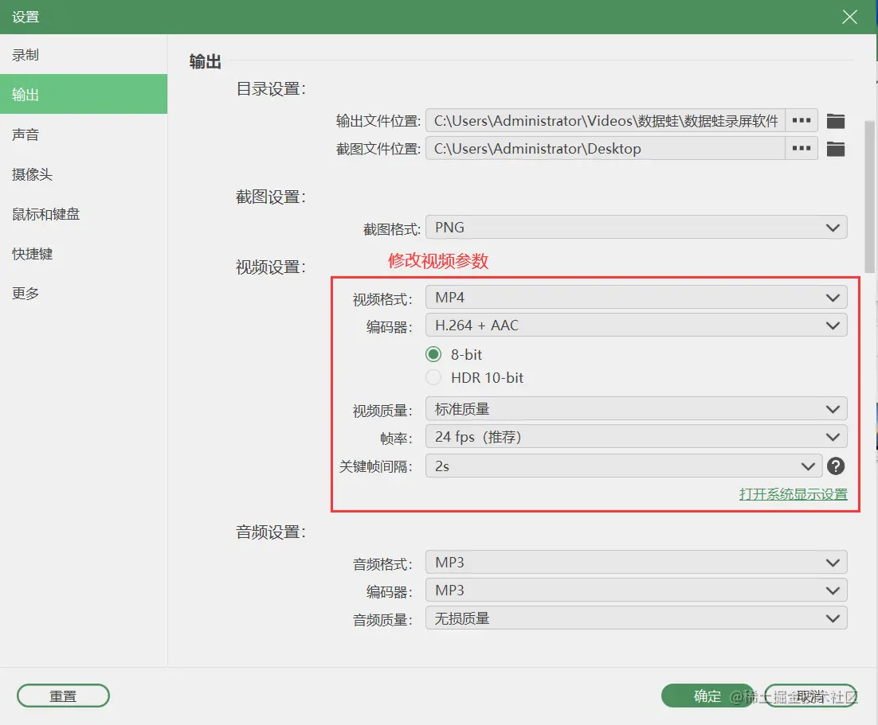Image resolution: width=878 pixels, height=725 pixels.
Task: Browse output file path with ellipsis button
Action: 802,120
